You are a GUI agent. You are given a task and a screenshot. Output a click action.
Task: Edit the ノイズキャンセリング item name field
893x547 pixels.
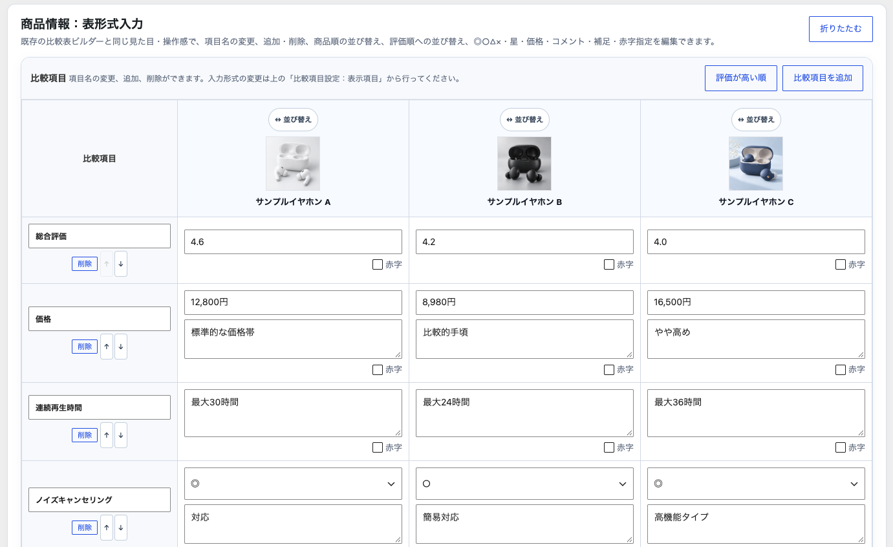click(x=100, y=500)
